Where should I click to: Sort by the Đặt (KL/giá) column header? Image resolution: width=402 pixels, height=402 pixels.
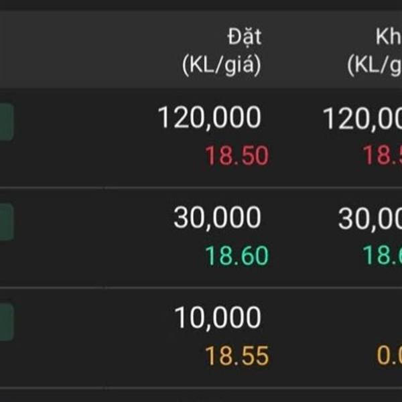[x=222, y=52]
